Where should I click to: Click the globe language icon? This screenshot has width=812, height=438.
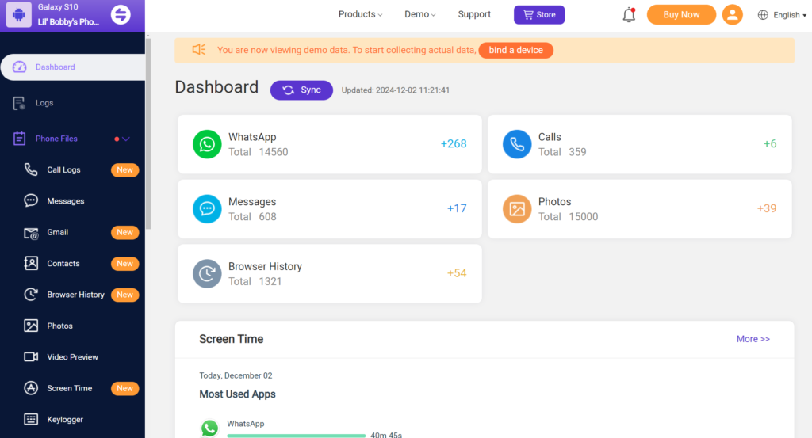(x=763, y=15)
